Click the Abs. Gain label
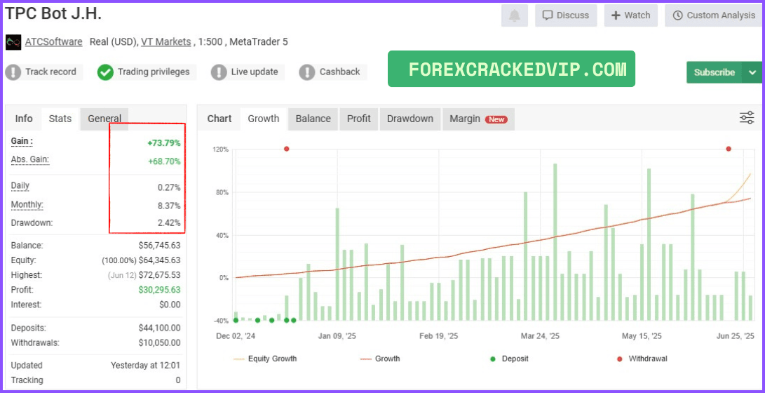The height and width of the screenshot is (393, 765). 30,159
